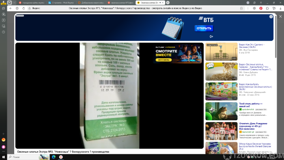
Task: Switch to the 'О проекте - Мой Якуток' tab
Action: (61, 3)
